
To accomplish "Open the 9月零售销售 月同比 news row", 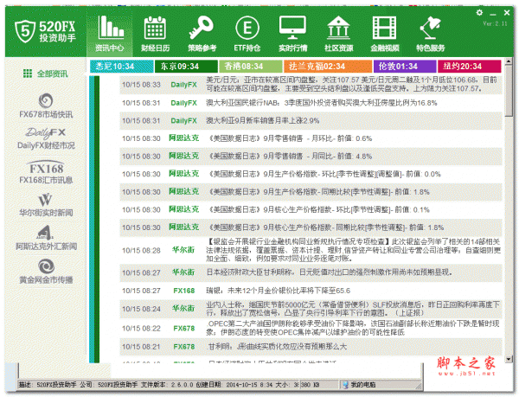I will point(311,157).
